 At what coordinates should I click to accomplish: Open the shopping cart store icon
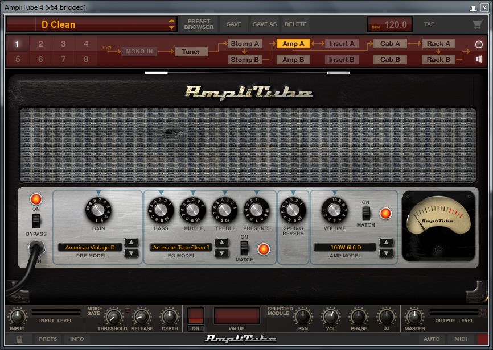click(x=478, y=24)
